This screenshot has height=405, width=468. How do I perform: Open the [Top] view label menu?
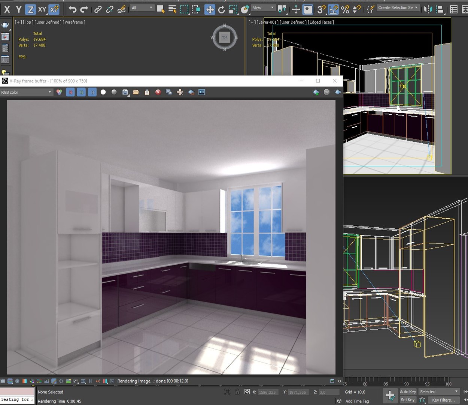[x=28, y=22]
